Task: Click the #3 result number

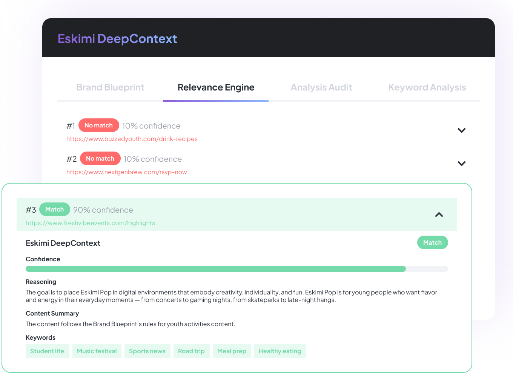Action: (31, 210)
